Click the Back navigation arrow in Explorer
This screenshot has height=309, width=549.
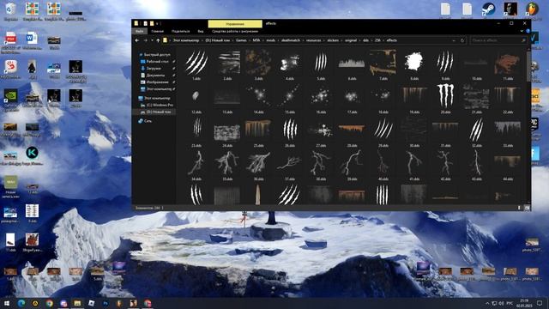(x=137, y=40)
